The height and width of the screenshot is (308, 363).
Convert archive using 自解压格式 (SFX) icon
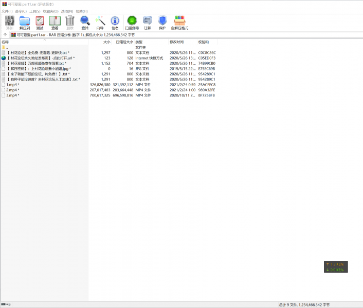(179, 23)
